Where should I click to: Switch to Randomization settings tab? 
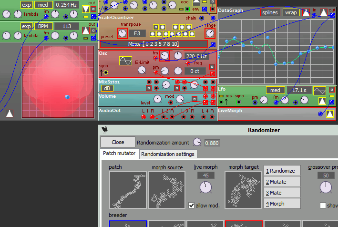[167, 154]
